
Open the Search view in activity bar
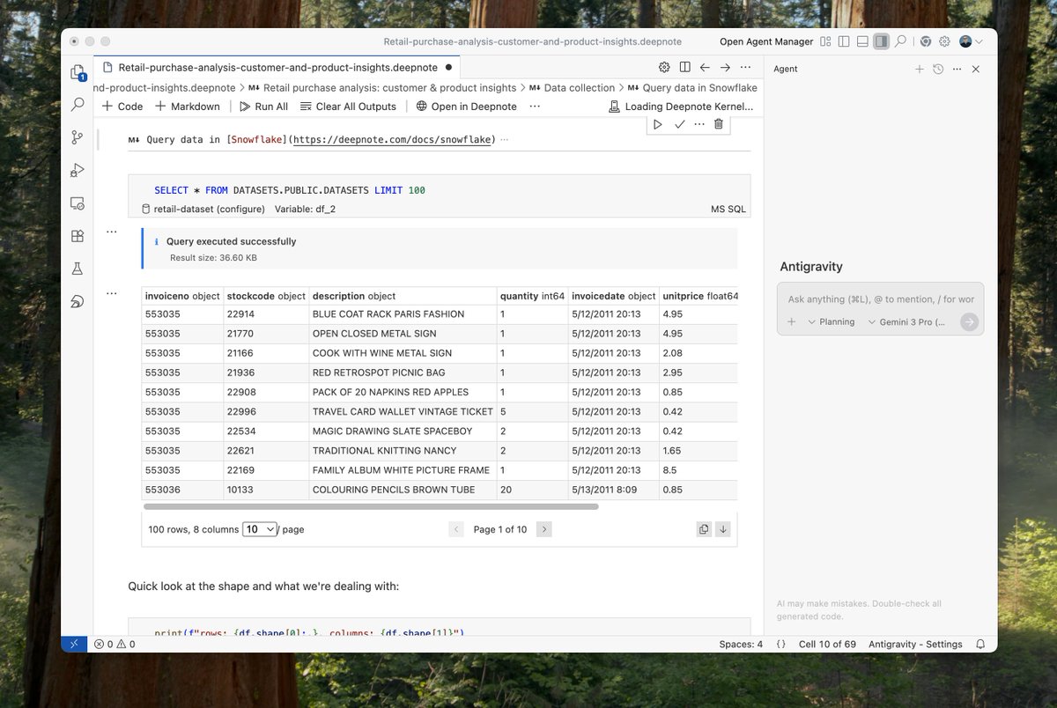78,105
